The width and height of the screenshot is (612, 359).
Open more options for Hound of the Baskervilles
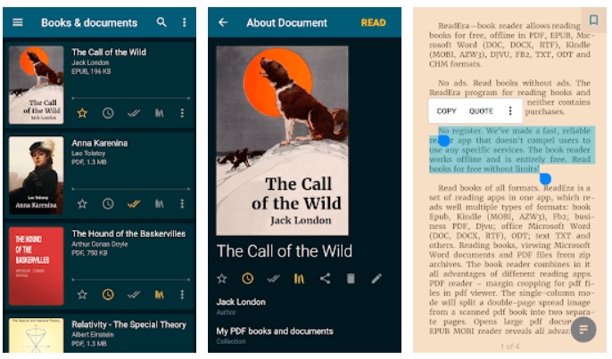tap(182, 295)
